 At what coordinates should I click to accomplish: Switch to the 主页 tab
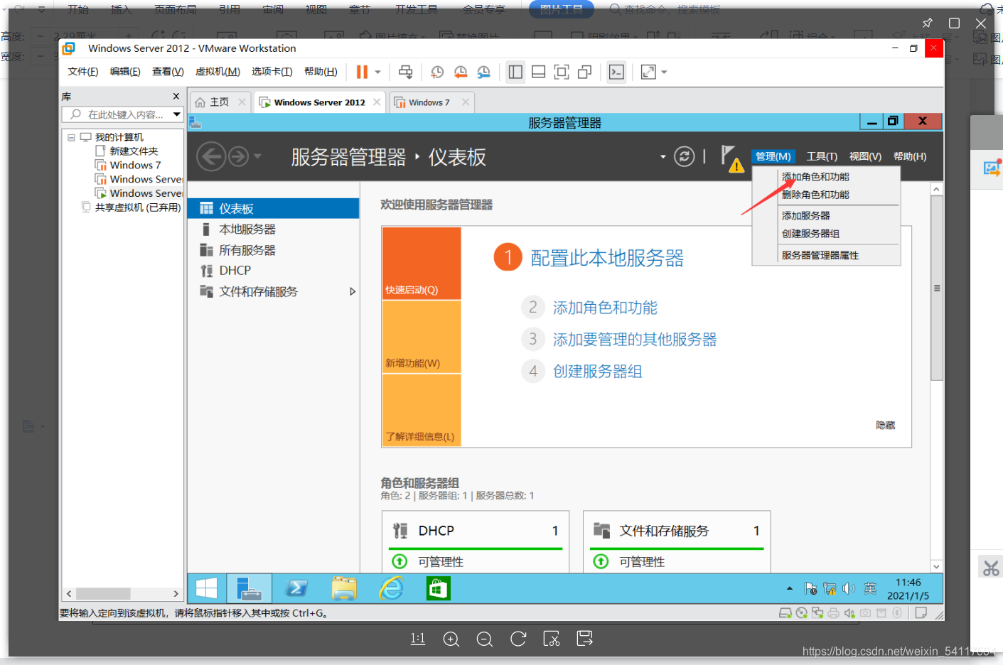tap(220, 102)
